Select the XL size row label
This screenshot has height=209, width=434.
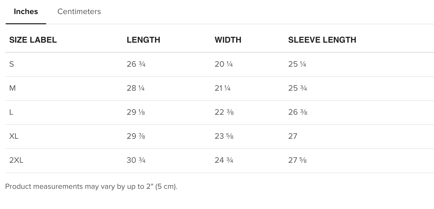pyautogui.click(x=14, y=136)
